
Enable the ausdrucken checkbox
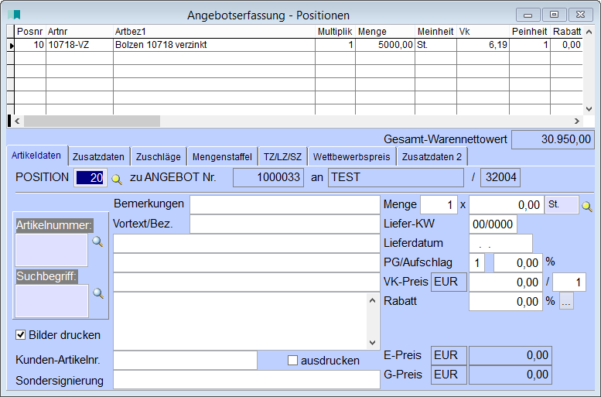[x=292, y=360]
